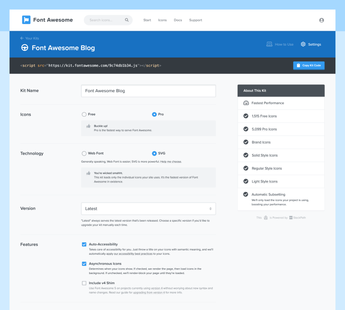Click the Help me choose link
This screenshot has width=345, height=310.
point(171,162)
